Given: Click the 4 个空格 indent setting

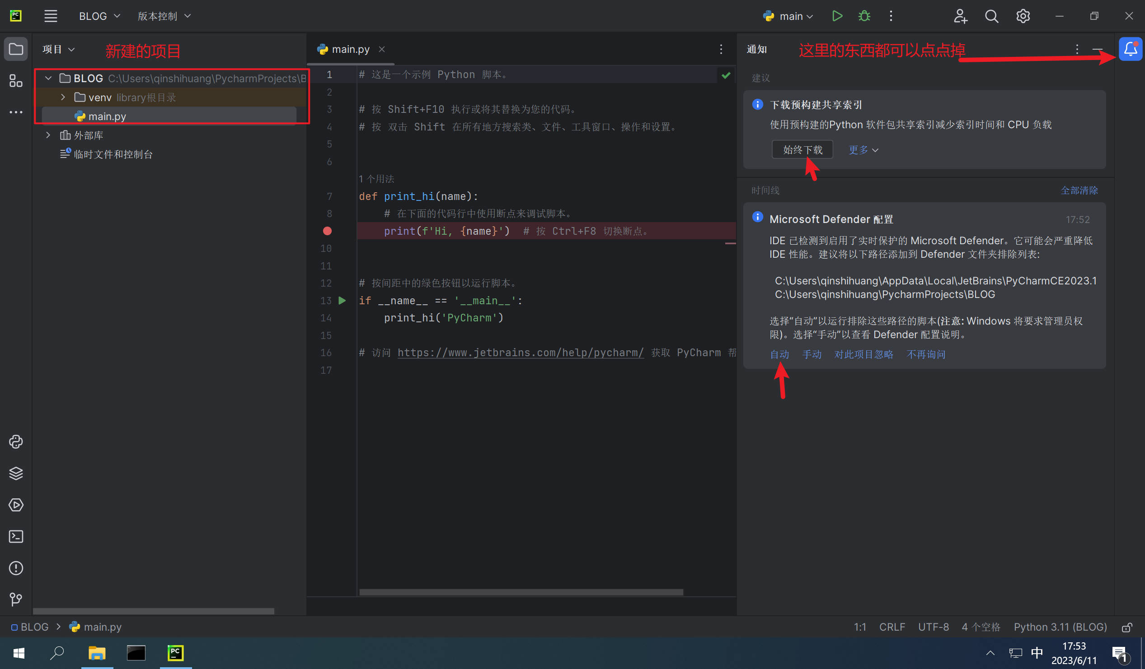Looking at the screenshot, I should 981,627.
